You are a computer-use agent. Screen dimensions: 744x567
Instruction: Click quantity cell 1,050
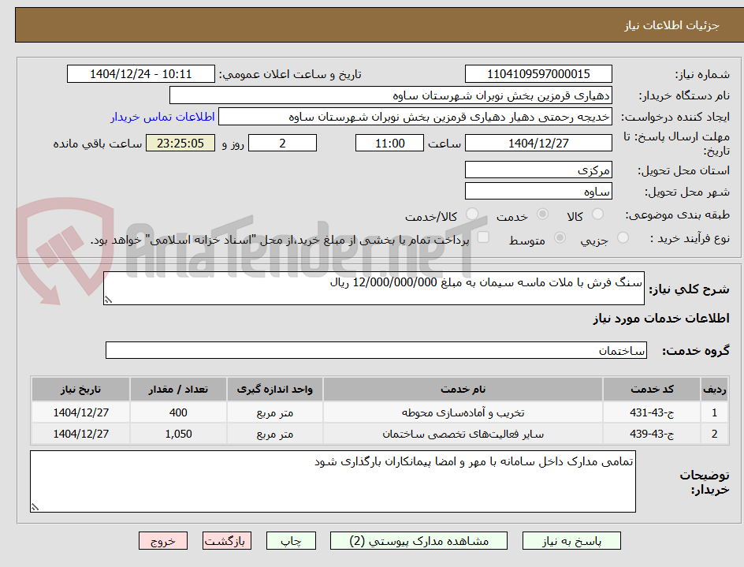point(178,434)
